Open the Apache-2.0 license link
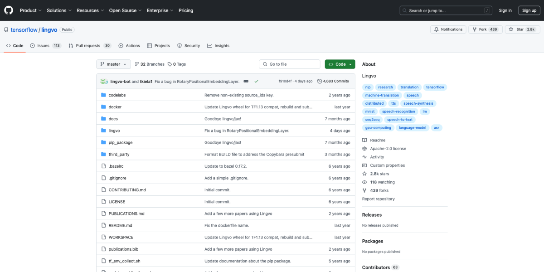 pos(388,149)
